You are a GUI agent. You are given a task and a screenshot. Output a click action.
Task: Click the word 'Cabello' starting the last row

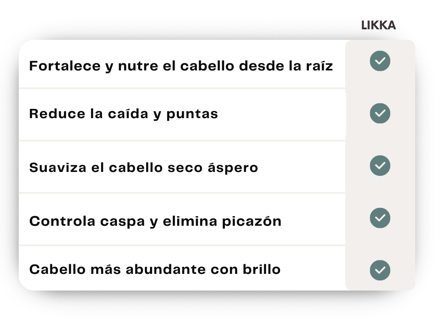pos(57,269)
